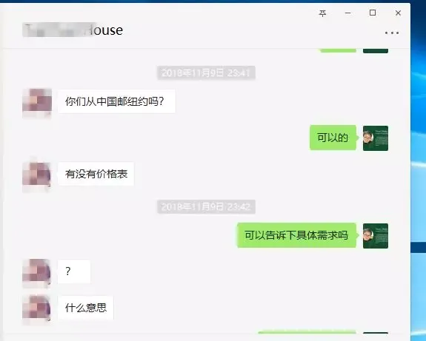Select the 有没有价格表 message bubble
The height and width of the screenshot is (341, 426).
[x=96, y=174]
